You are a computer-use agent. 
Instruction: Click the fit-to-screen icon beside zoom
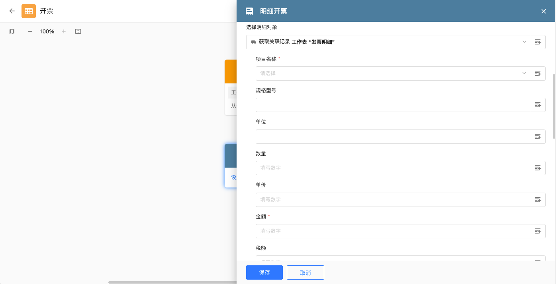point(78,31)
